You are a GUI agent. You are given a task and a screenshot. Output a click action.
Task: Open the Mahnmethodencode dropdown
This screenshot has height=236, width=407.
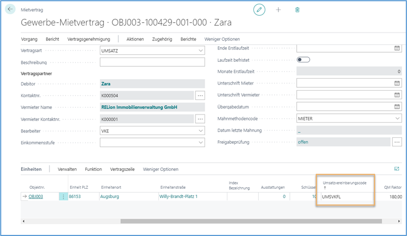[x=397, y=118]
